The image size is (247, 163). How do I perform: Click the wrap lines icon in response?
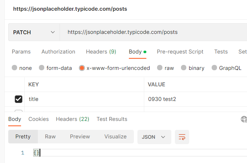pyautogui.click(x=182, y=137)
